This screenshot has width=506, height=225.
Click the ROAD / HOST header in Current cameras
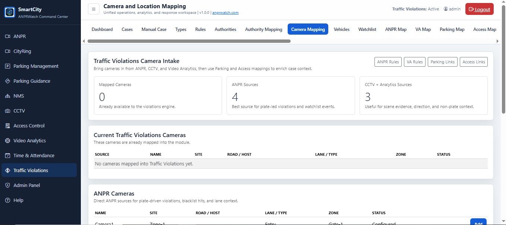tap(239, 154)
